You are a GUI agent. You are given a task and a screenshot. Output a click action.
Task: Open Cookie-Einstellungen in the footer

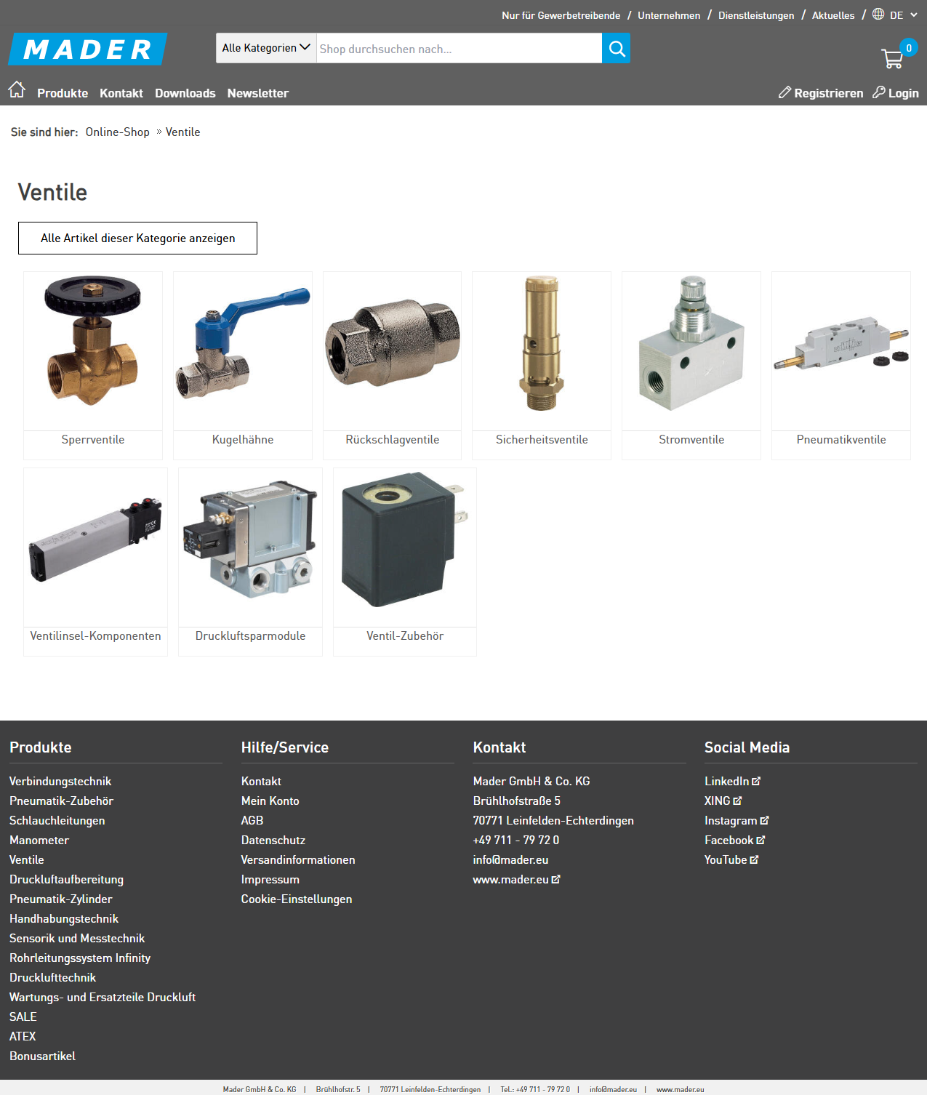297,899
